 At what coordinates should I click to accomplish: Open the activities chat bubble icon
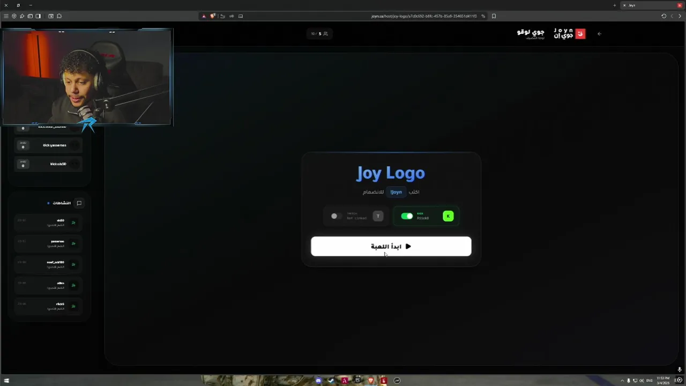point(79,203)
